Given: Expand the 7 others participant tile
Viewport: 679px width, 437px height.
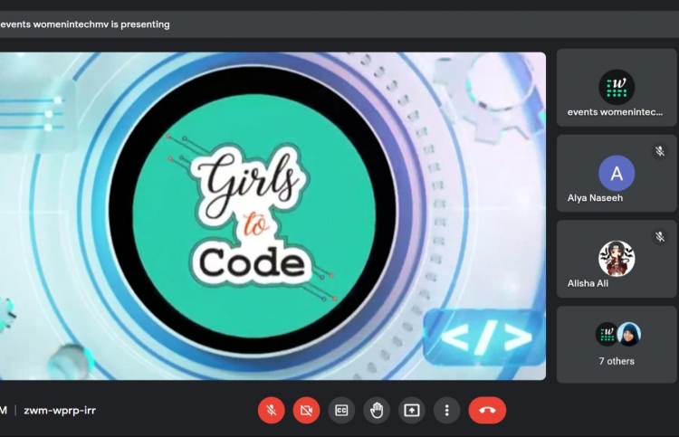Looking at the screenshot, I should 617,344.
